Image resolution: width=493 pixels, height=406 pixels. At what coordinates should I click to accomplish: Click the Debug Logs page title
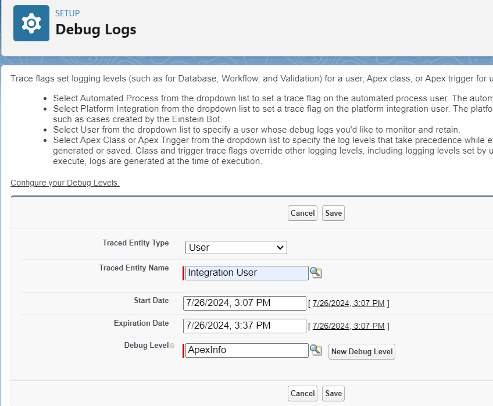95,29
